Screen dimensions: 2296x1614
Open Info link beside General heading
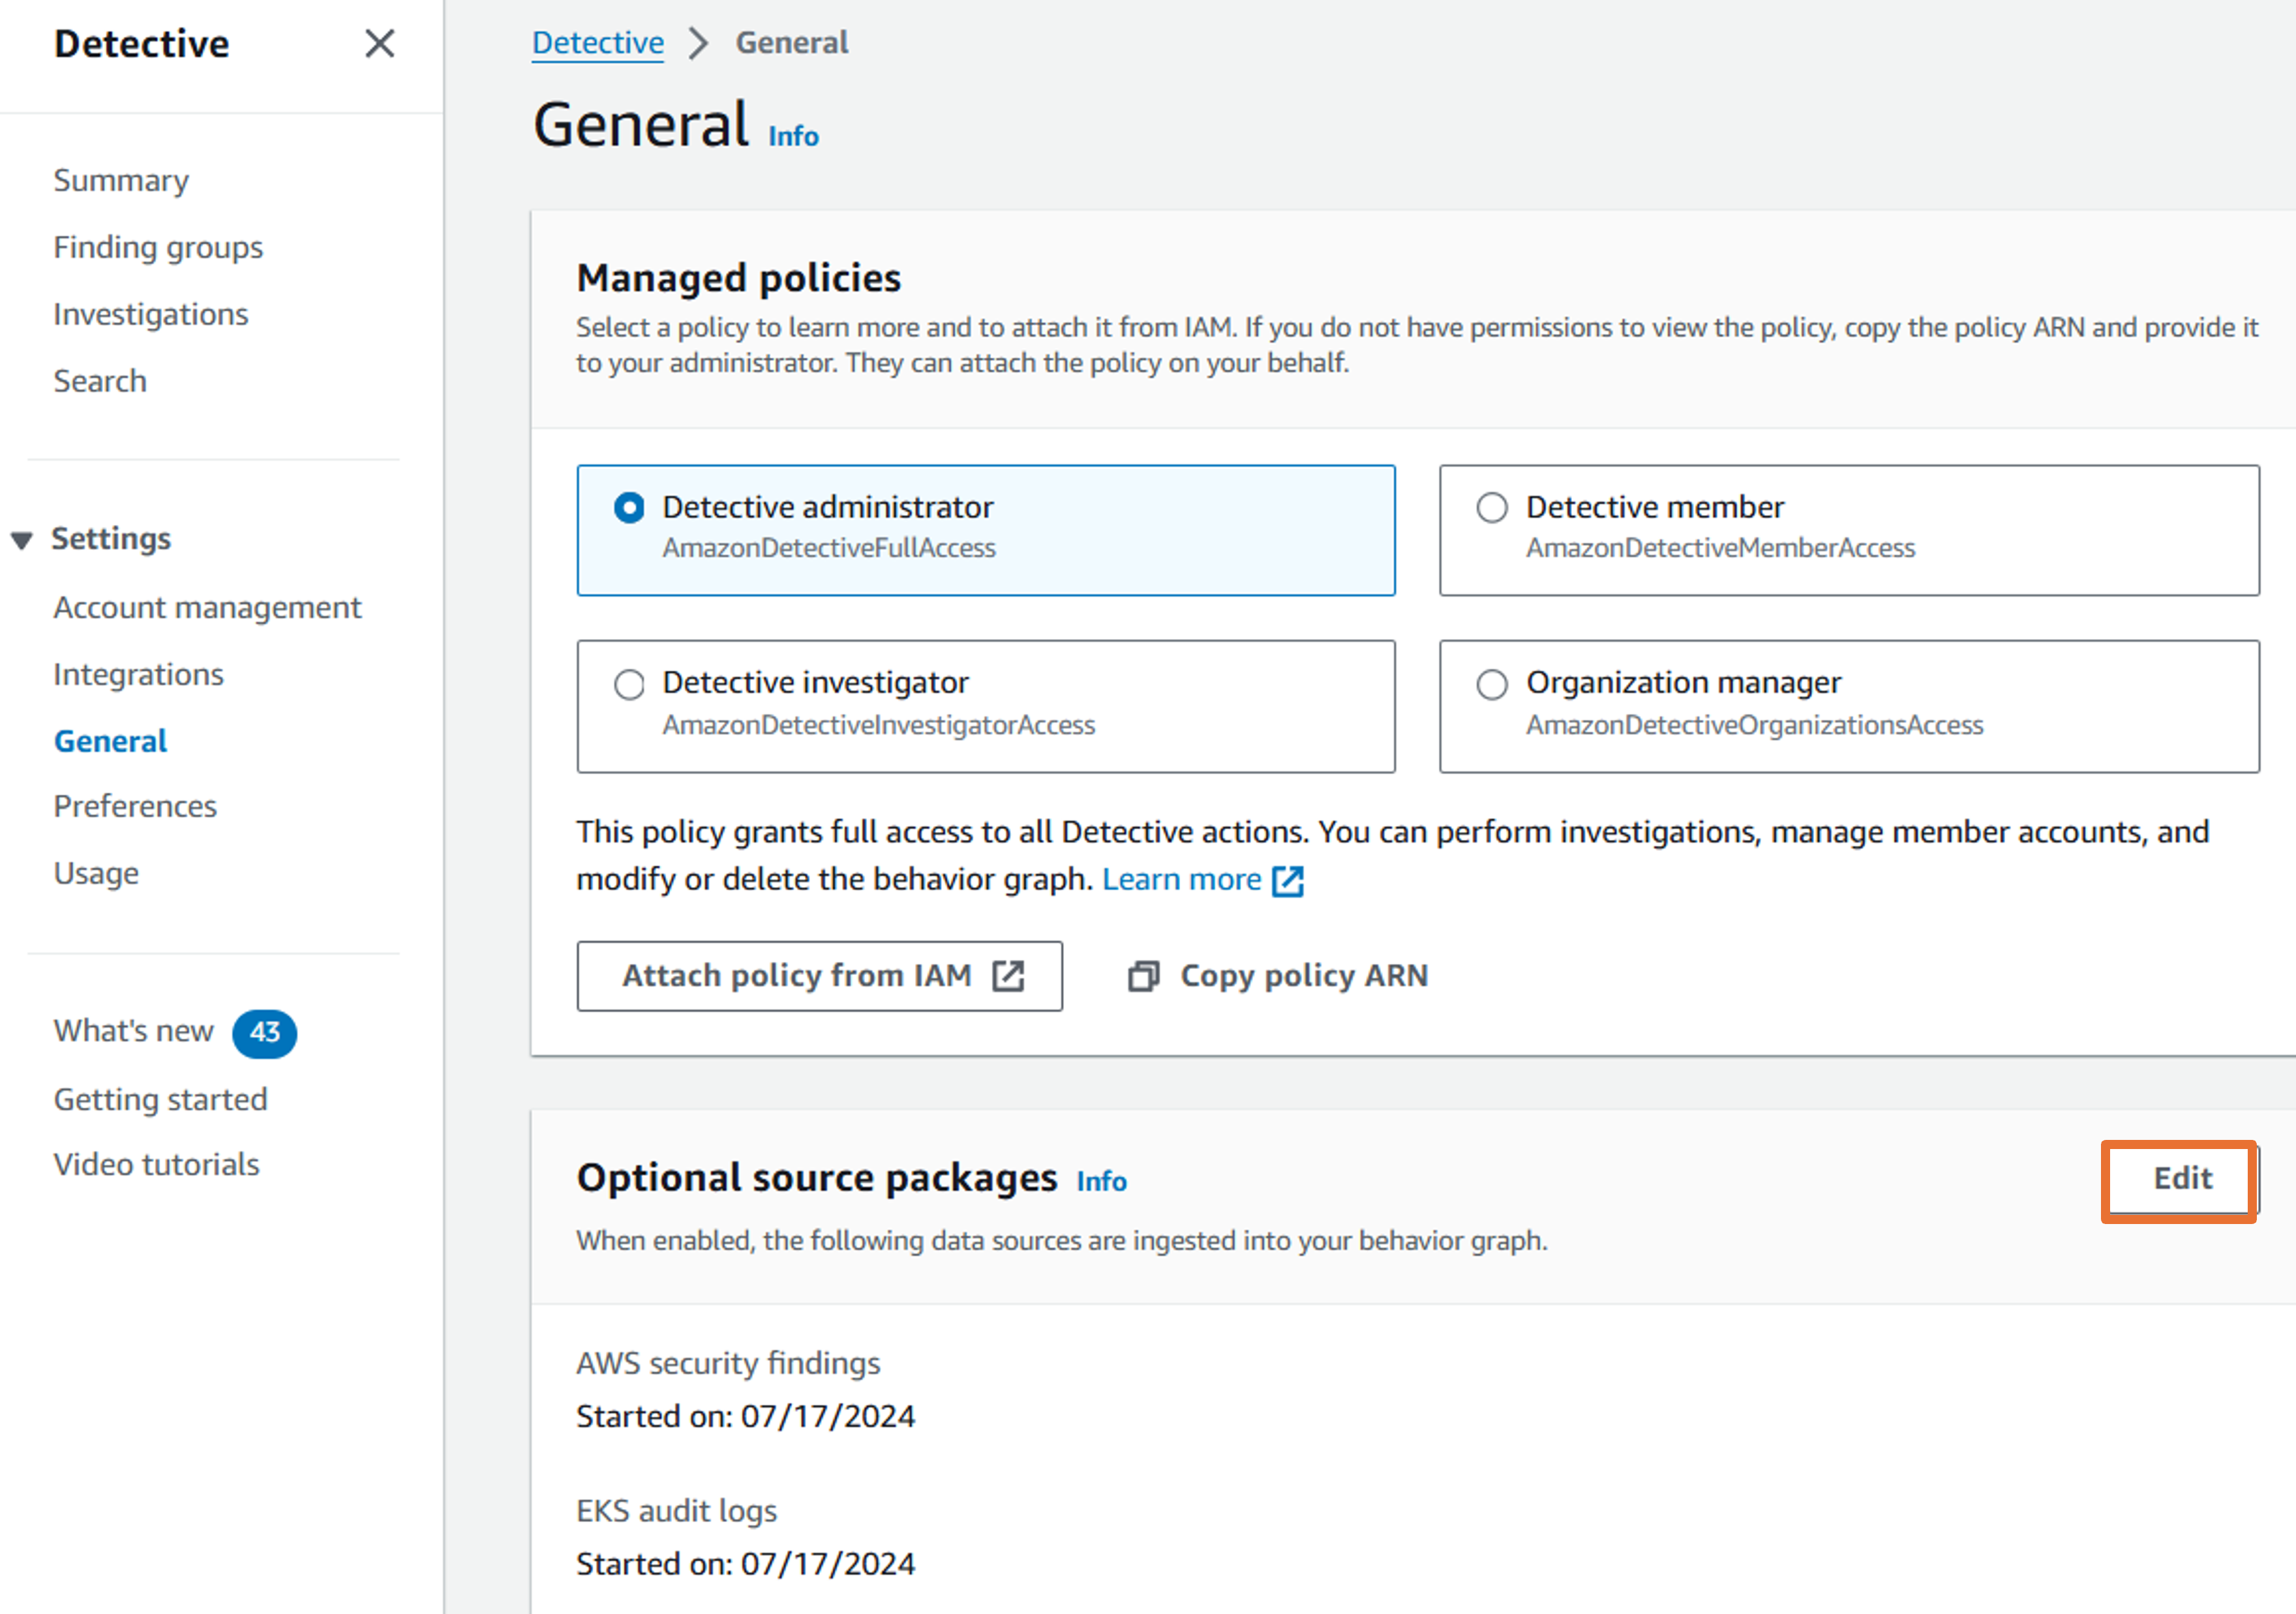coord(793,136)
